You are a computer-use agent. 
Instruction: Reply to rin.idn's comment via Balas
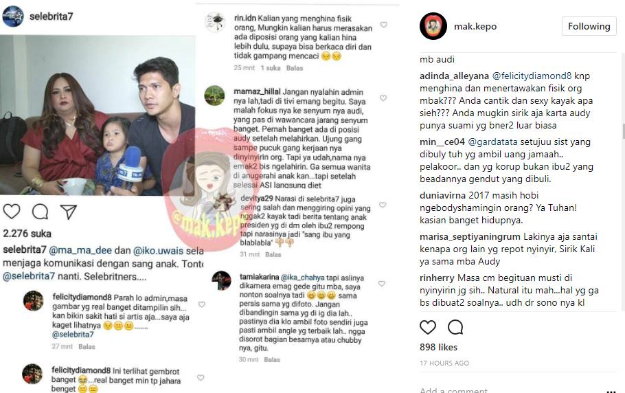295,68
